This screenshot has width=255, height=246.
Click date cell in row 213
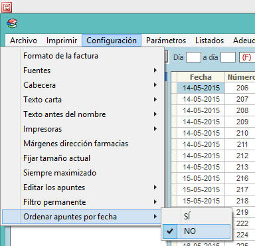(x=201, y=167)
